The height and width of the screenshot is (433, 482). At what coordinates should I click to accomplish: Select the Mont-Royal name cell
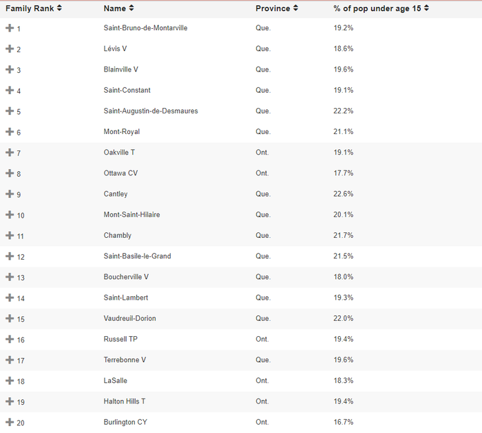coord(121,132)
